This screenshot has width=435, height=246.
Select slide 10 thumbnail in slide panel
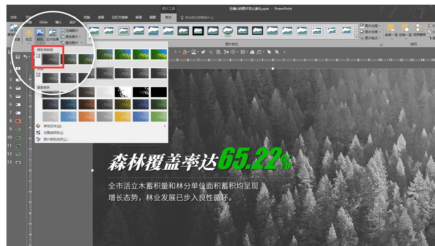(18, 138)
